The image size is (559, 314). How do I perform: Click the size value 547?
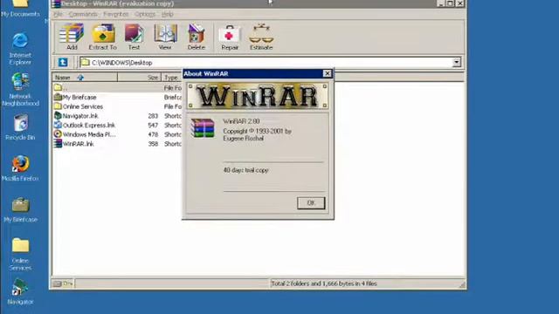pos(153,125)
